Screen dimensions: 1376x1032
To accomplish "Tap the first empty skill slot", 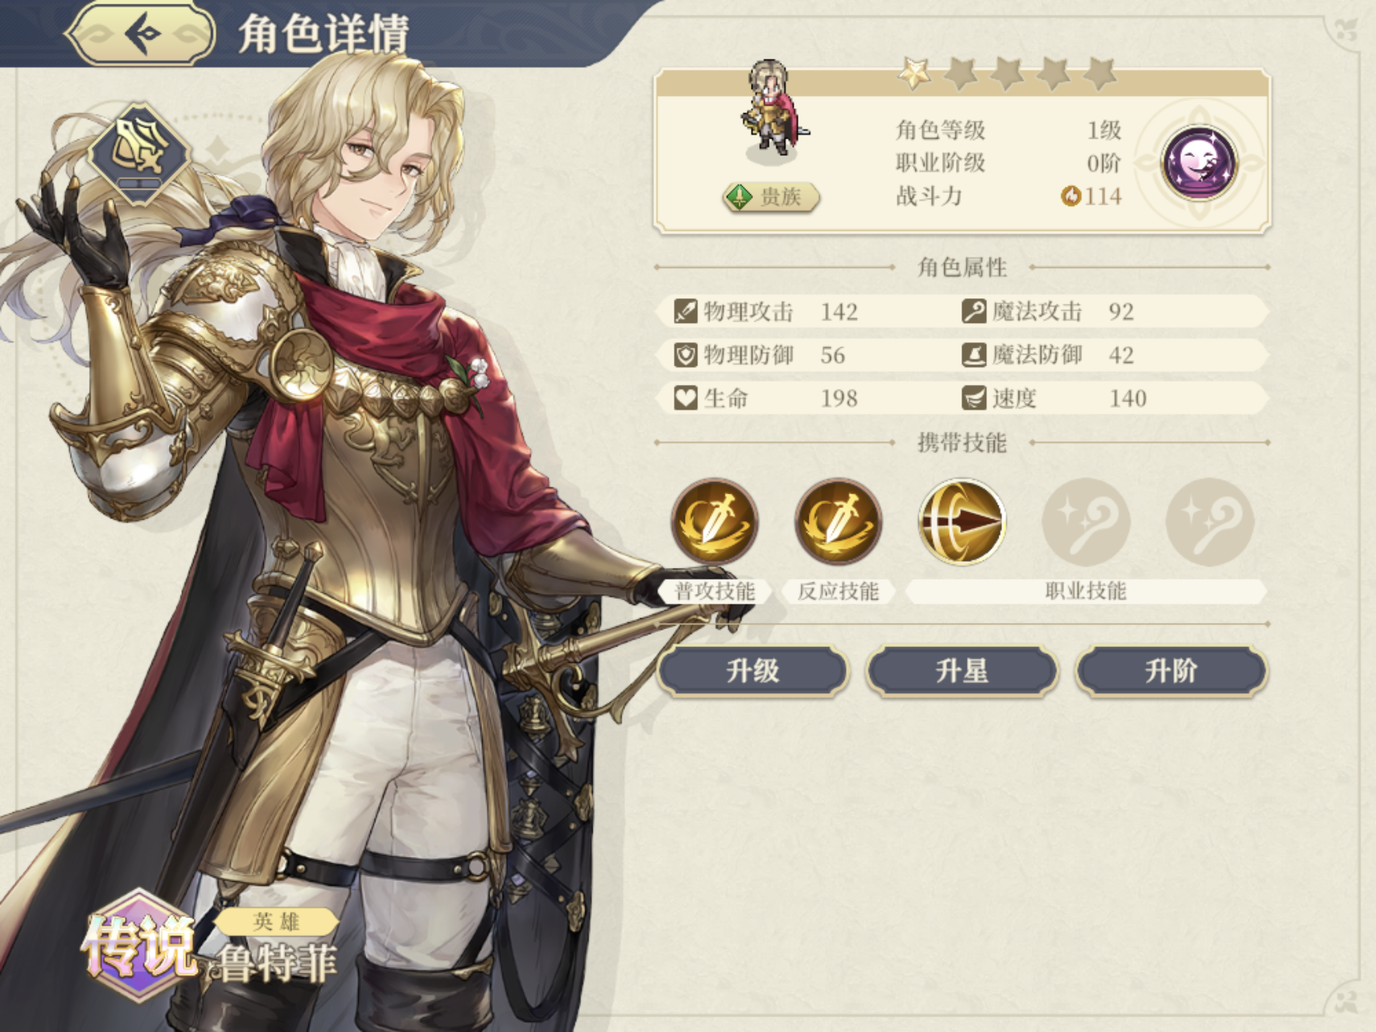I will click(1086, 522).
